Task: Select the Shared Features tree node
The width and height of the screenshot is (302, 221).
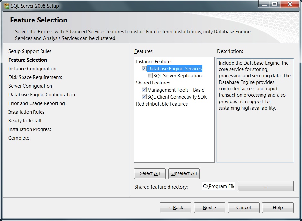Action: [153, 83]
